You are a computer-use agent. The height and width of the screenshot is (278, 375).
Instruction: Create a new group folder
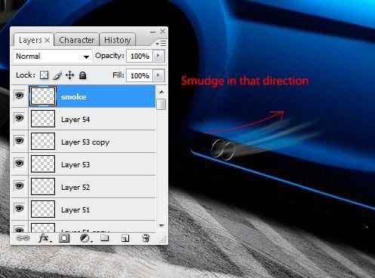coord(104,238)
